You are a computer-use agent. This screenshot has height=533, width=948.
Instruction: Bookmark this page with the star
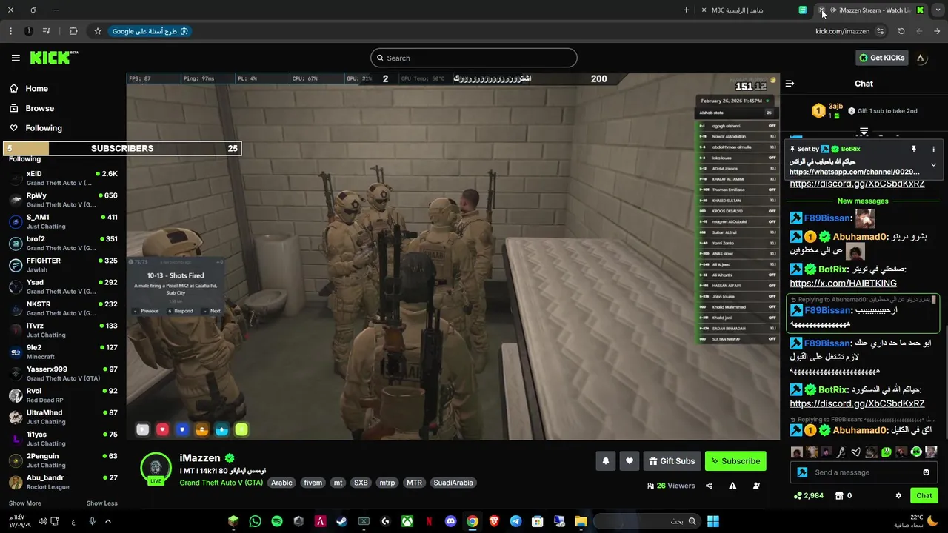97,31
